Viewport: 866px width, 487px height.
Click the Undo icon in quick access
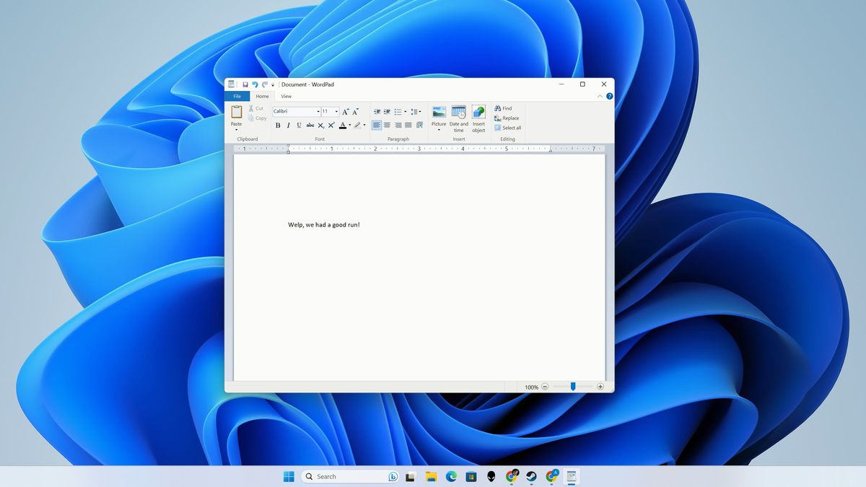pyautogui.click(x=255, y=84)
